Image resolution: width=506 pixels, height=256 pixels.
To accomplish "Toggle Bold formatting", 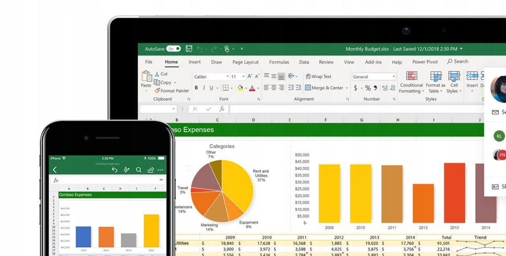I will 196,88.
